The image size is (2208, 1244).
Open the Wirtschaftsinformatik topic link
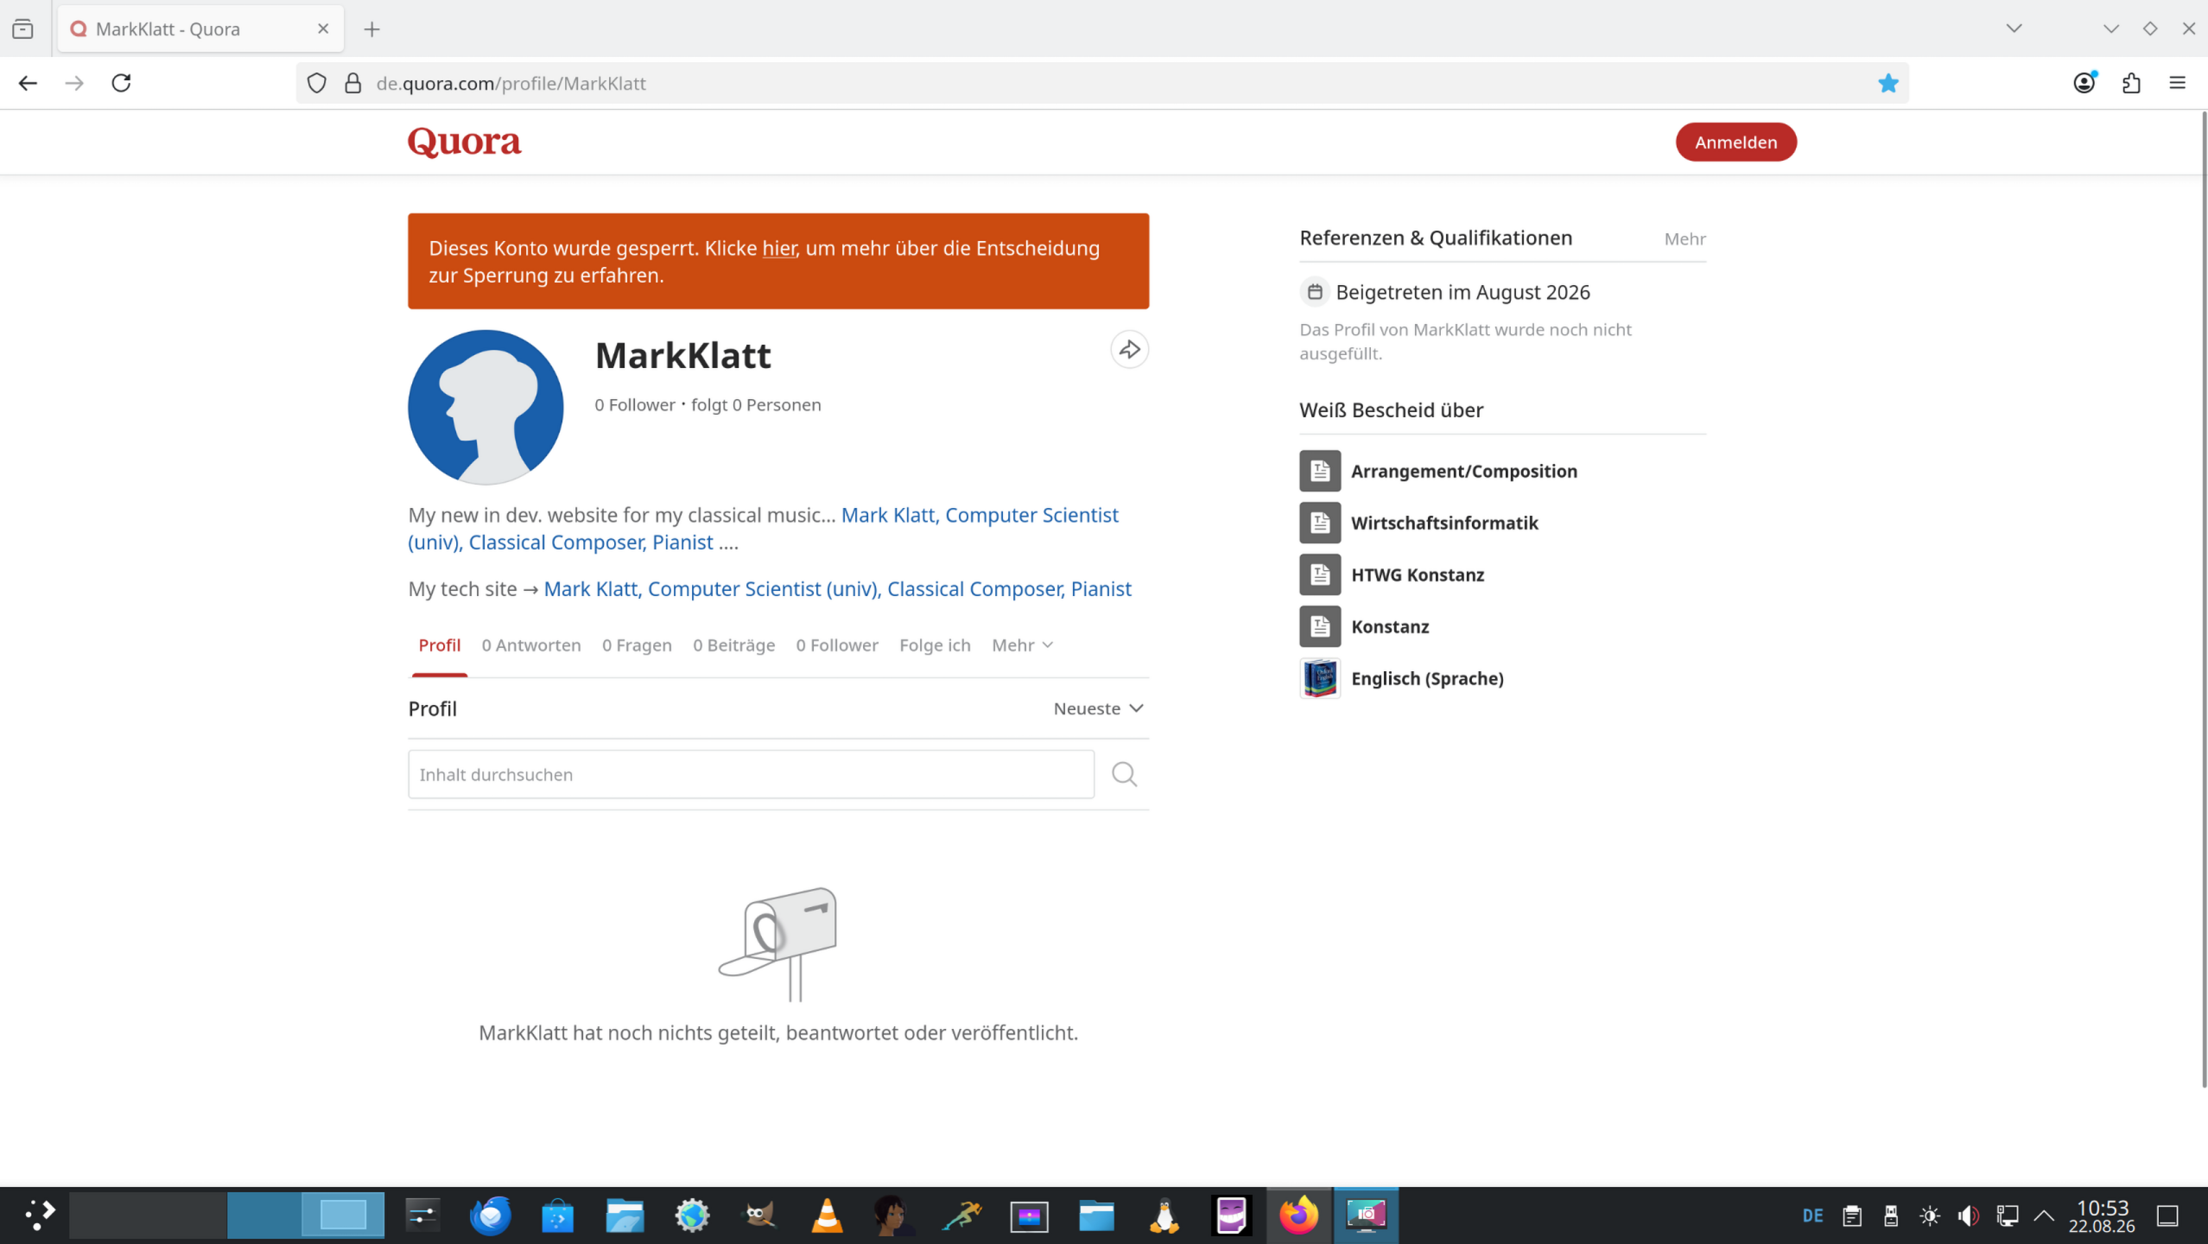(x=1444, y=523)
